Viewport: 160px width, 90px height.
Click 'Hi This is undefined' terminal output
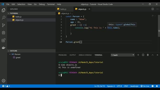click(69, 67)
